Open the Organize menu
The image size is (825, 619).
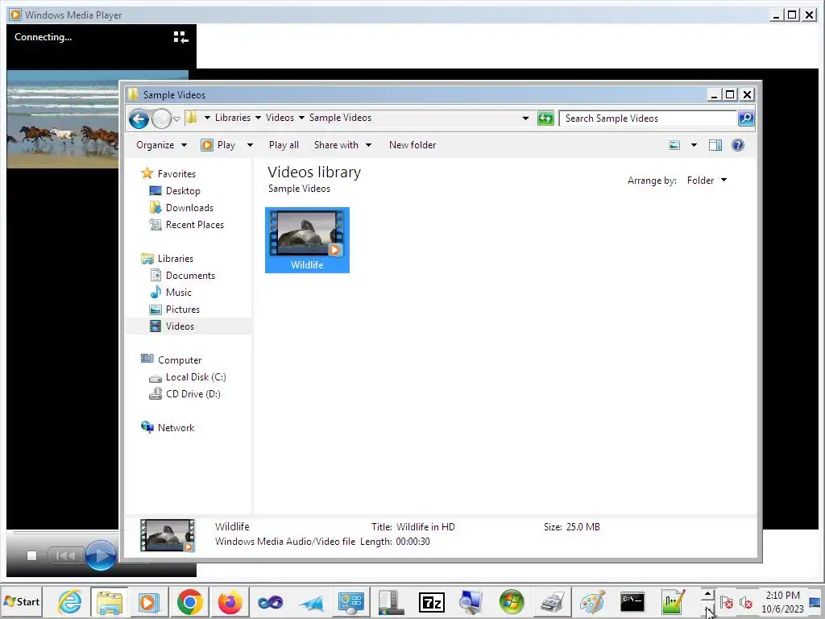point(161,145)
